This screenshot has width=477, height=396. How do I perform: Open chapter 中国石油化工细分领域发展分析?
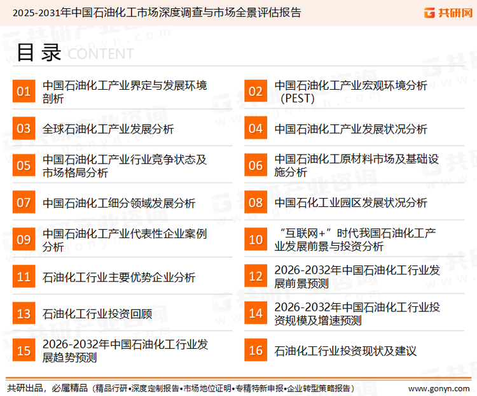pyautogui.click(x=119, y=203)
